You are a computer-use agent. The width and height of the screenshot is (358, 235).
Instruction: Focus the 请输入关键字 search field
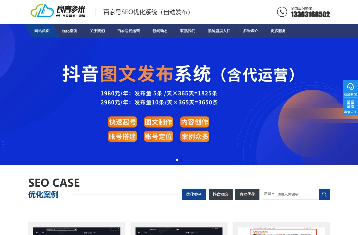click(x=297, y=194)
